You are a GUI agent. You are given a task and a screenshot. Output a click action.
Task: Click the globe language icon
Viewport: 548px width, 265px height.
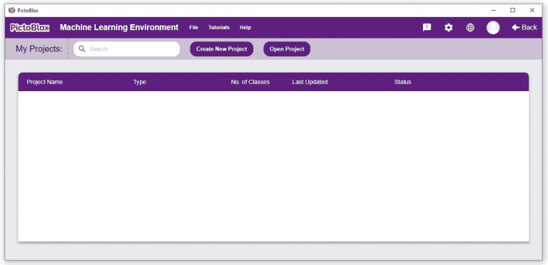[x=470, y=28]
